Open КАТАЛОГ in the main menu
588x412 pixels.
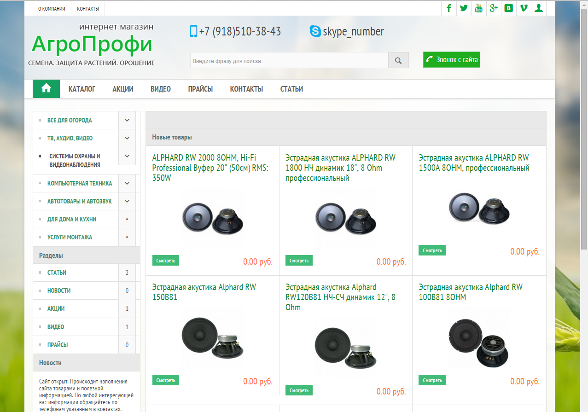[x=82, y=89]
